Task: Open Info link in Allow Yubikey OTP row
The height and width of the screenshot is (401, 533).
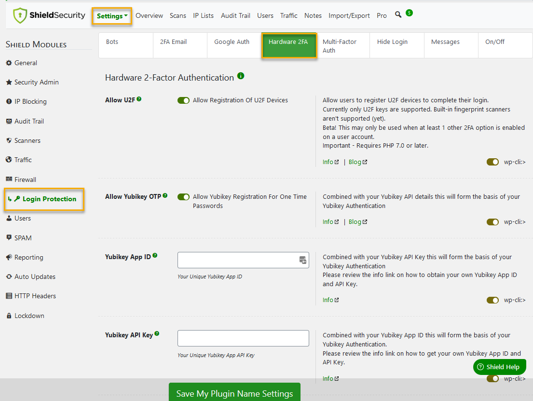Action: (x=330, y=222)
